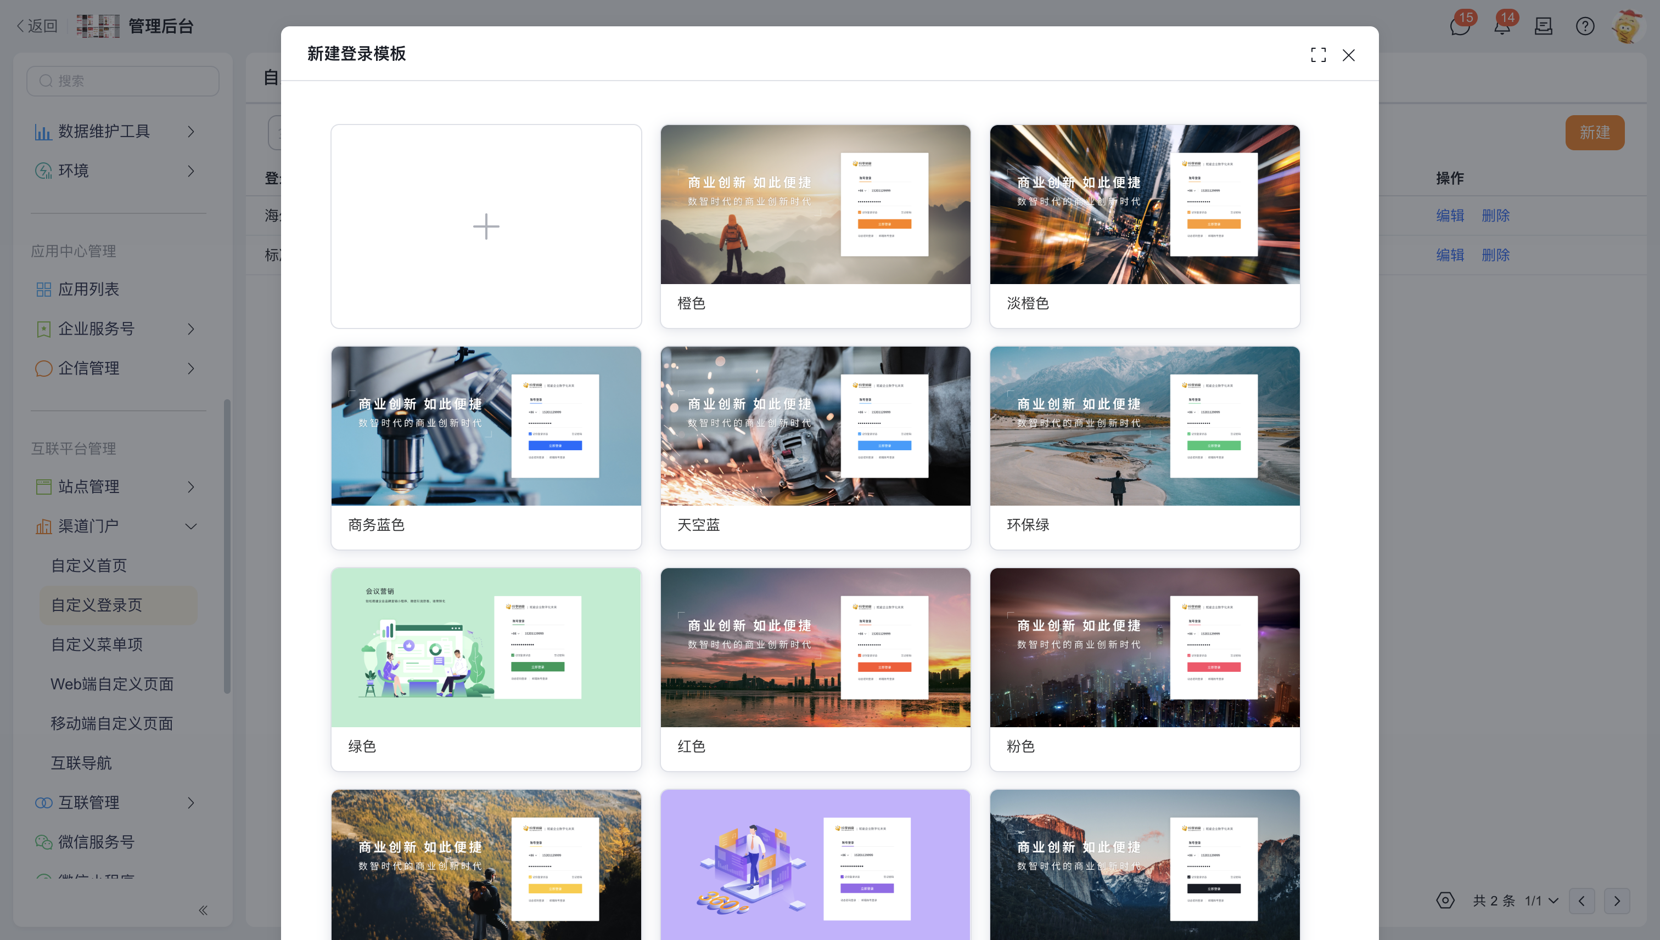Viewport: 1660px width, 940px height.
Task: Click the orange 新建 button
Action: (1595, 133)
